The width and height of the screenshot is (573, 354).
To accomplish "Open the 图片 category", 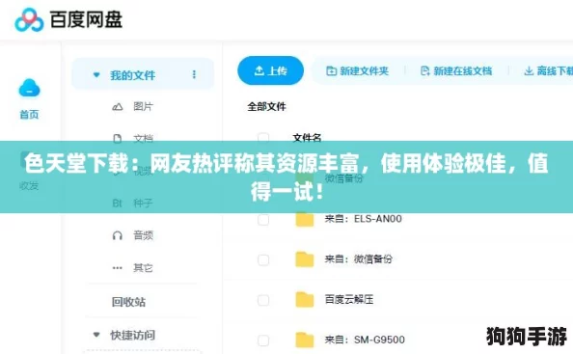I will 143,107.
